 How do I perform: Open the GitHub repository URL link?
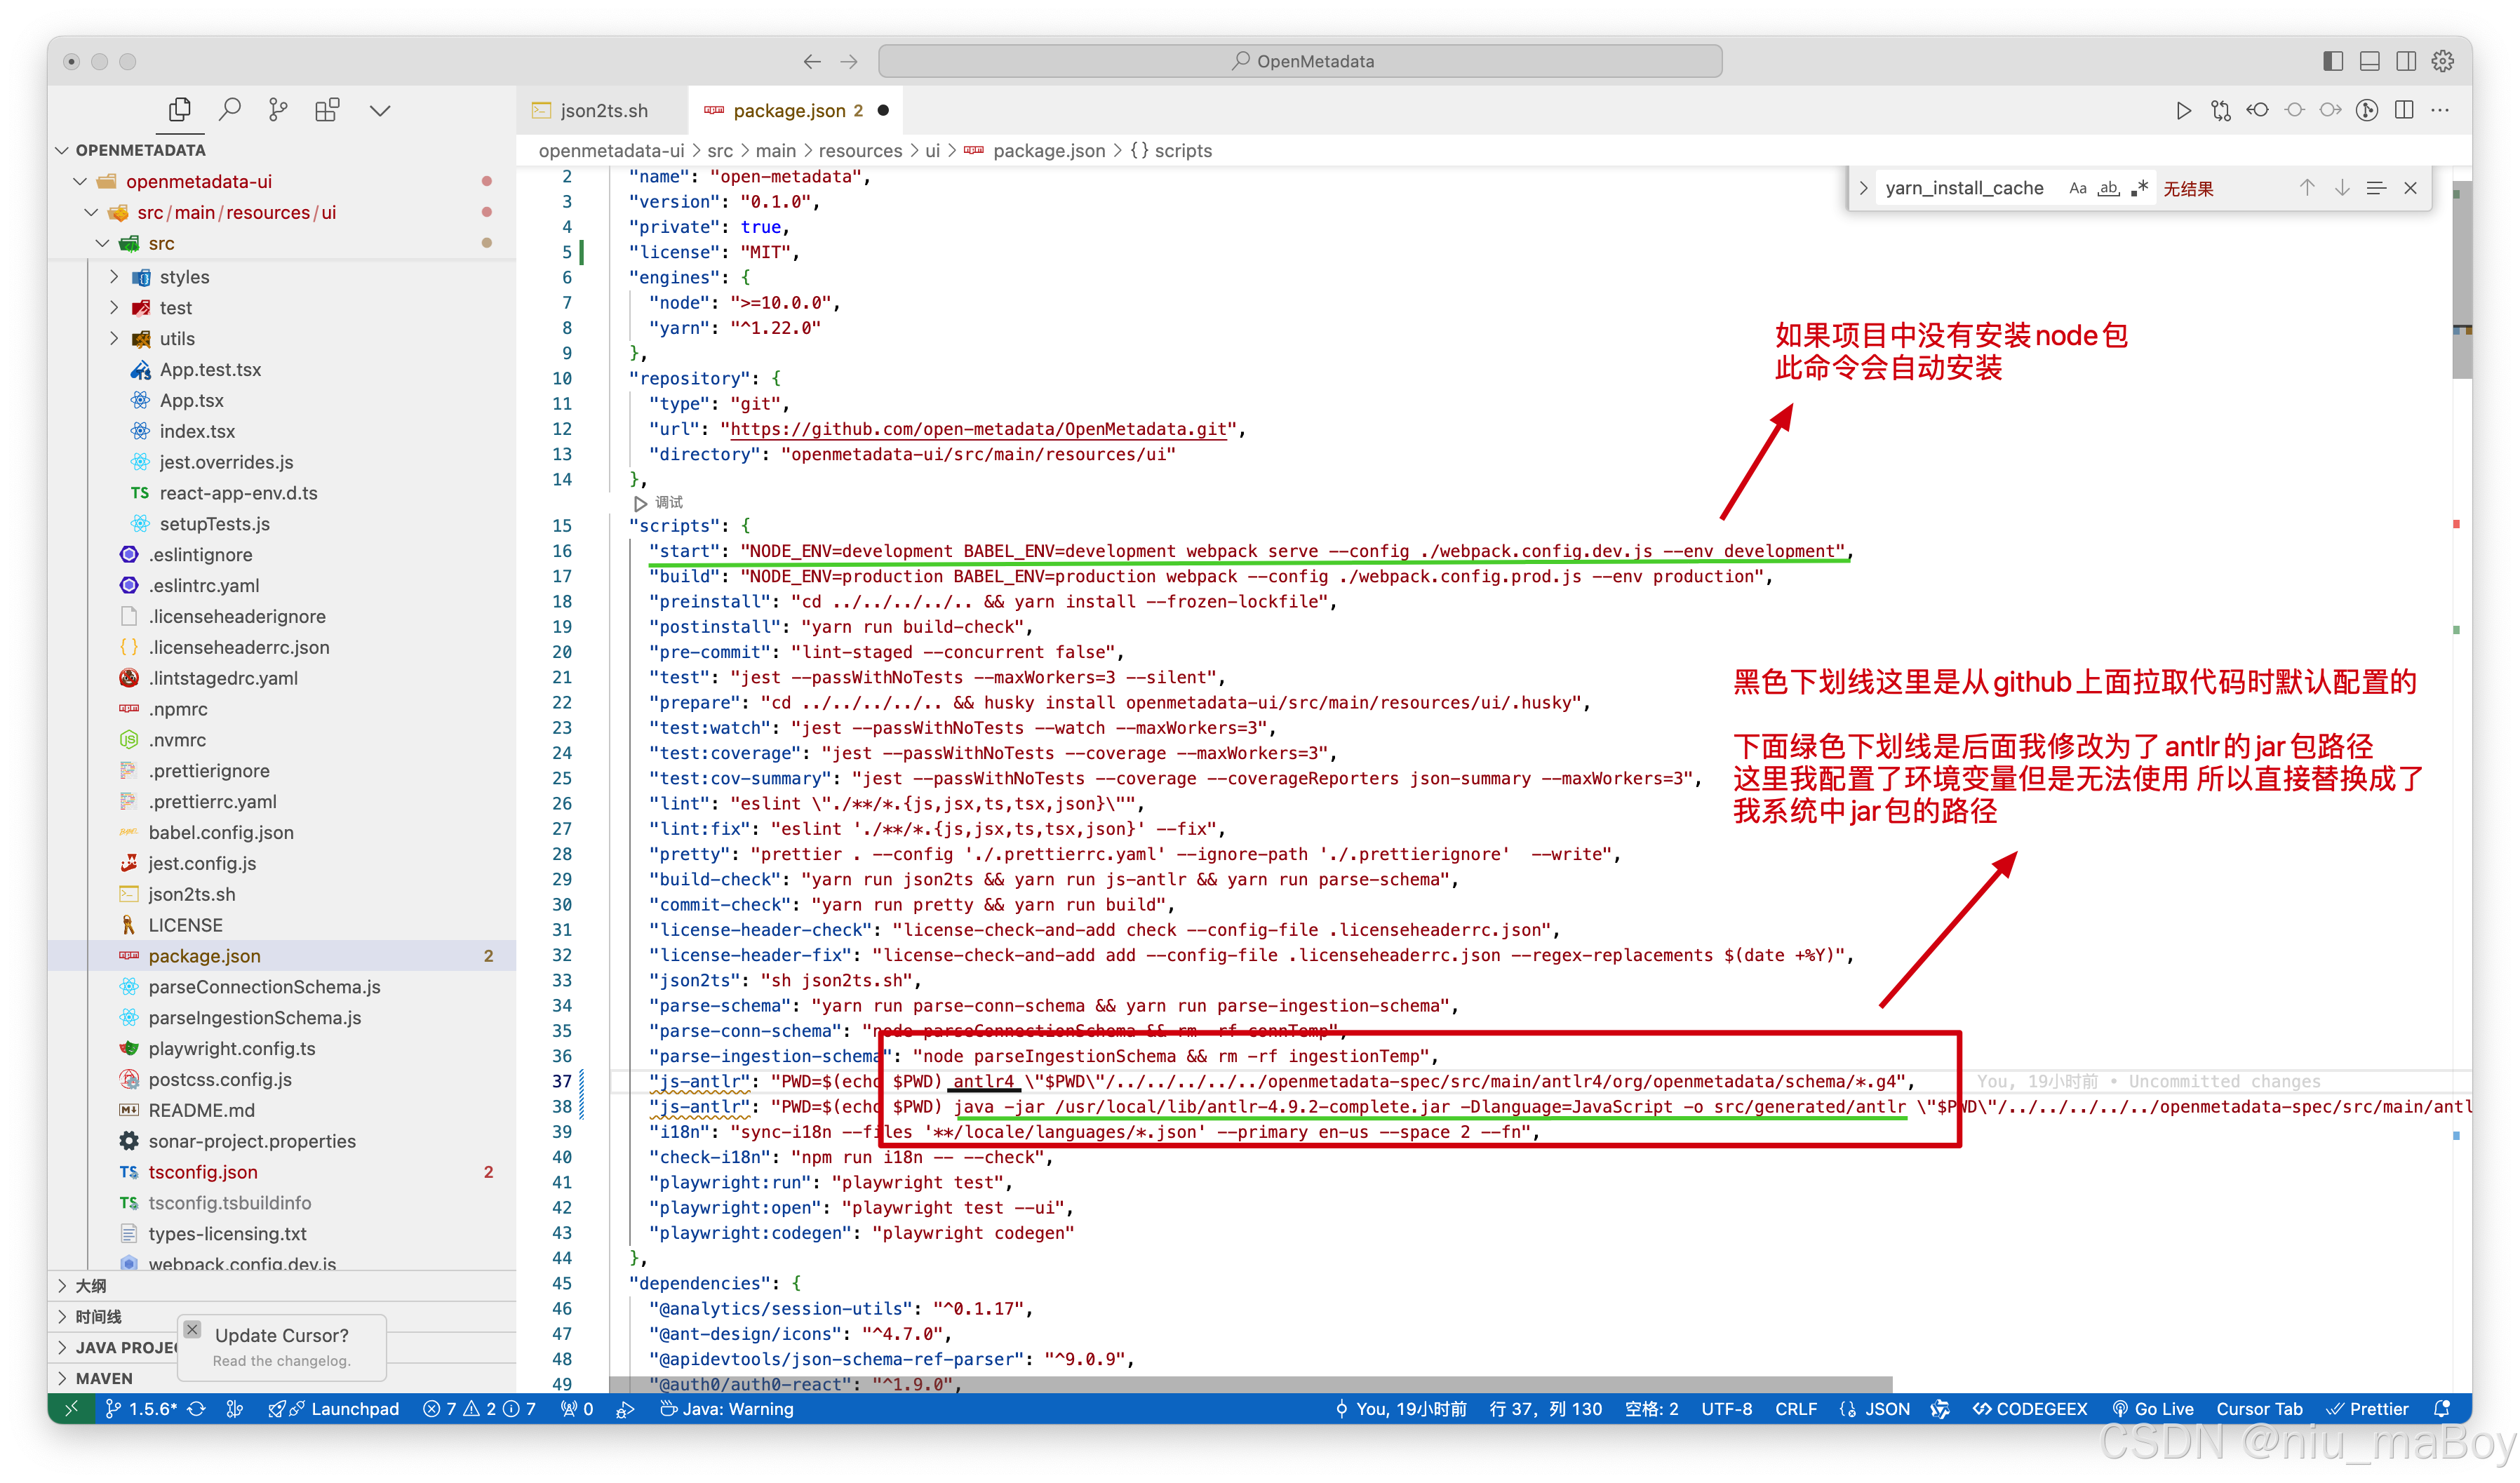point(978,429)
